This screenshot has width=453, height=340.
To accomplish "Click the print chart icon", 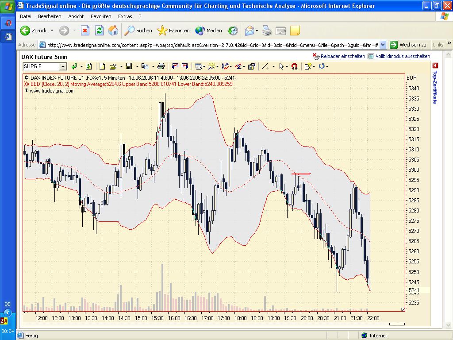I will pos(161,66).
